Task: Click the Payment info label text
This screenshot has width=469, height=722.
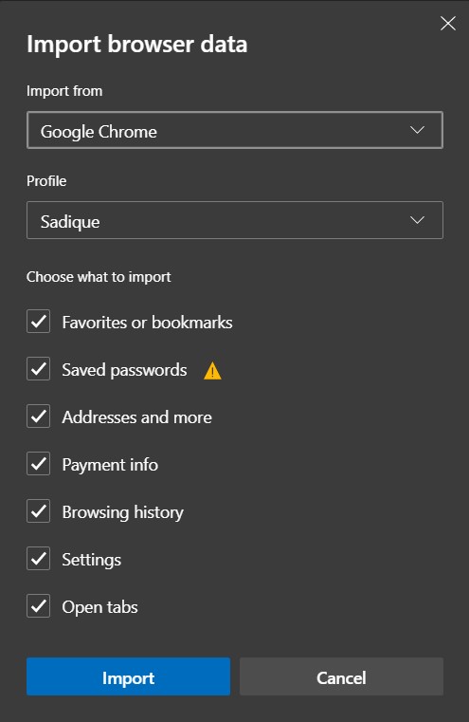Action: [110, 465]
